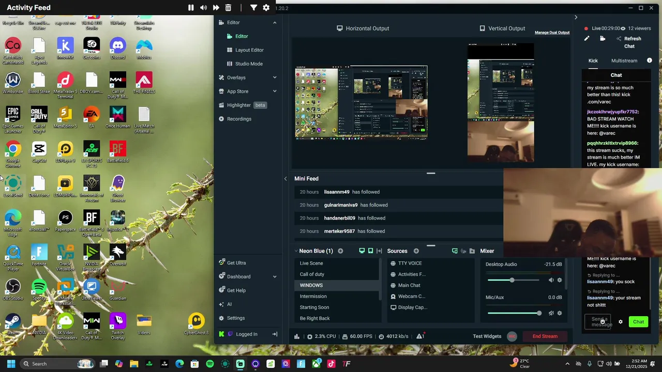The width and height of the screenshot is (662, 372).
Task: Select the TTY VOICE source
Action: tap(431, 263)
